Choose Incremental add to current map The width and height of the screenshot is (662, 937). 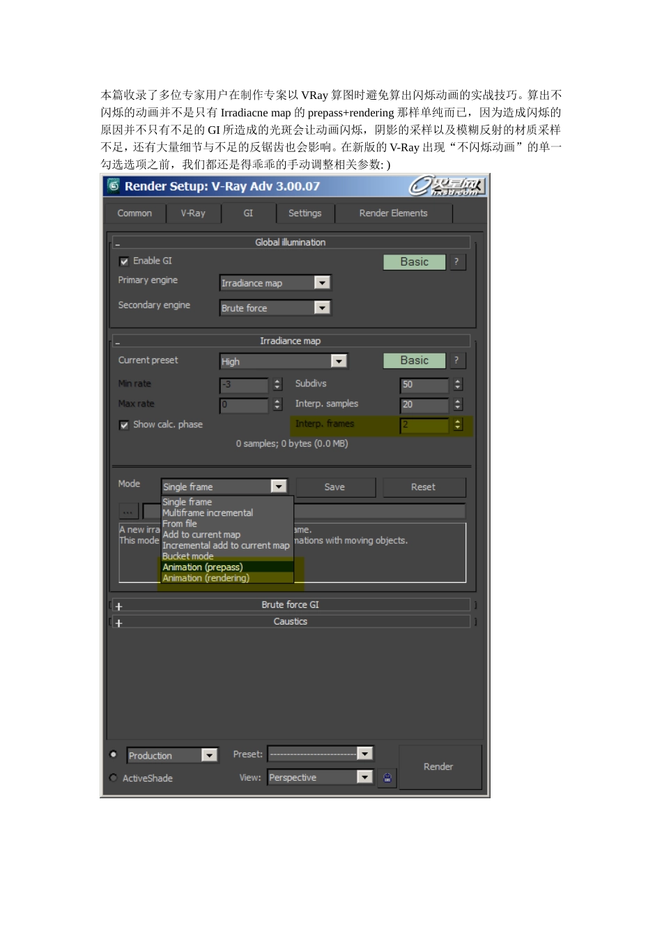pos(227,546)
